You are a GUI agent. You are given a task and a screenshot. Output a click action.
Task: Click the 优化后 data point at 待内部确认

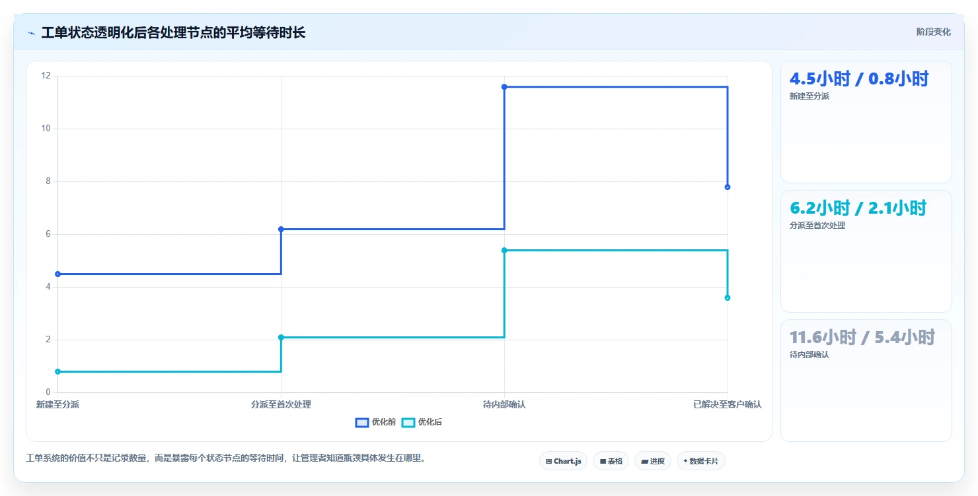504,250
